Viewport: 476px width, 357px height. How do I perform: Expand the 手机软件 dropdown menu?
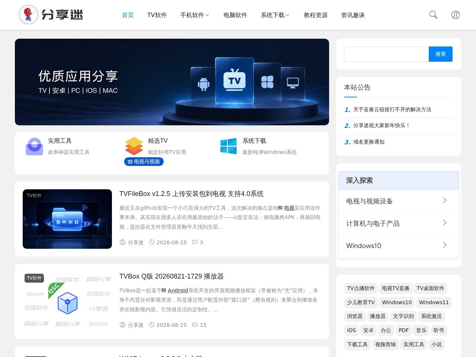(207, 15)
